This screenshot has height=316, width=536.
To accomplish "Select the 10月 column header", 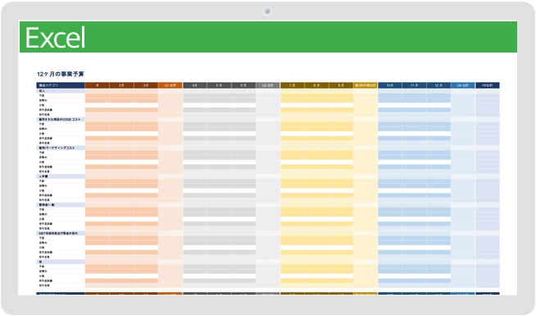I will [390, 85].
